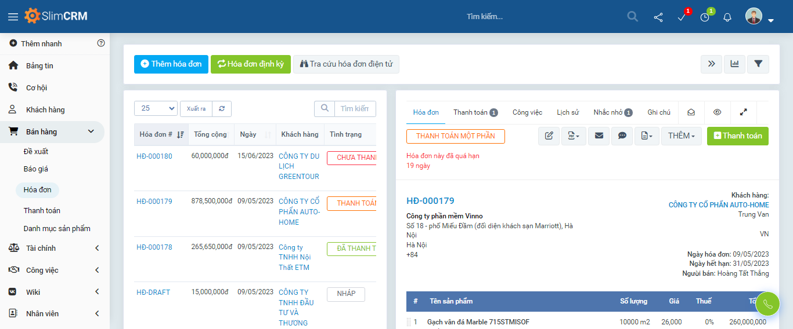The height and width of the screenshot is (329, 793).
Task: Open the bar chart report icon
Action: tap(734, 64)
